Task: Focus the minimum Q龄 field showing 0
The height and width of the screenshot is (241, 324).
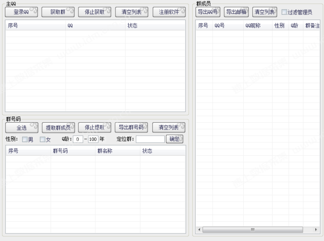Action: [78, 139]
